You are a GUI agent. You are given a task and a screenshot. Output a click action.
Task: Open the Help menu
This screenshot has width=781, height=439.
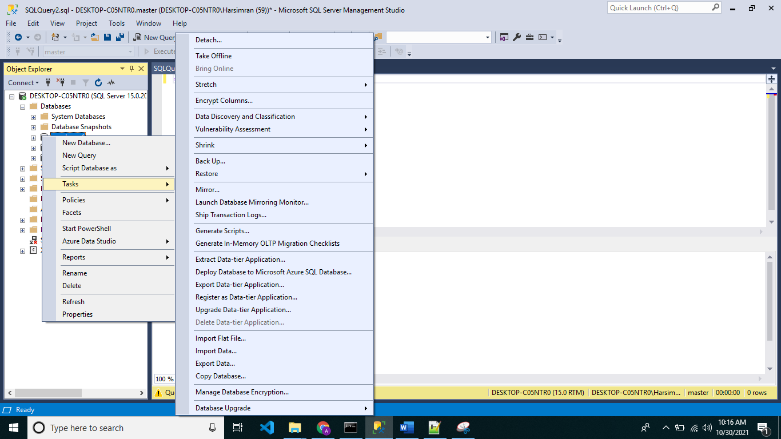[x=180, y=23]
